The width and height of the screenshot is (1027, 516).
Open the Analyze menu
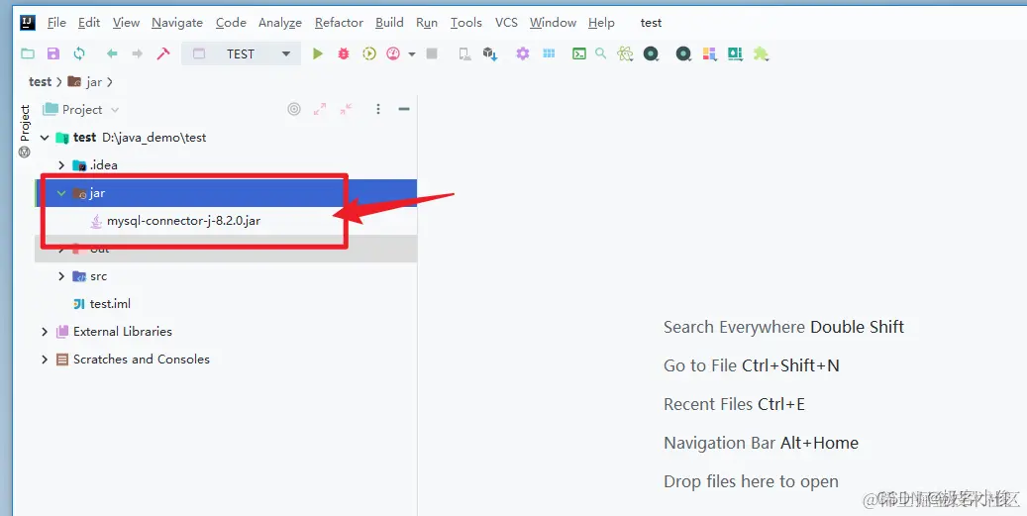click(279, 23)
